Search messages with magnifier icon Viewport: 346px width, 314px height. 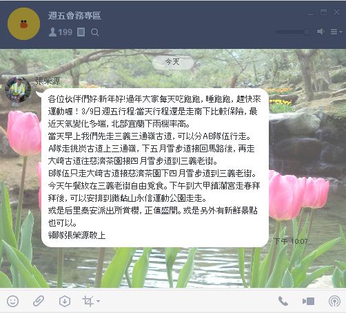coord(94,32)
